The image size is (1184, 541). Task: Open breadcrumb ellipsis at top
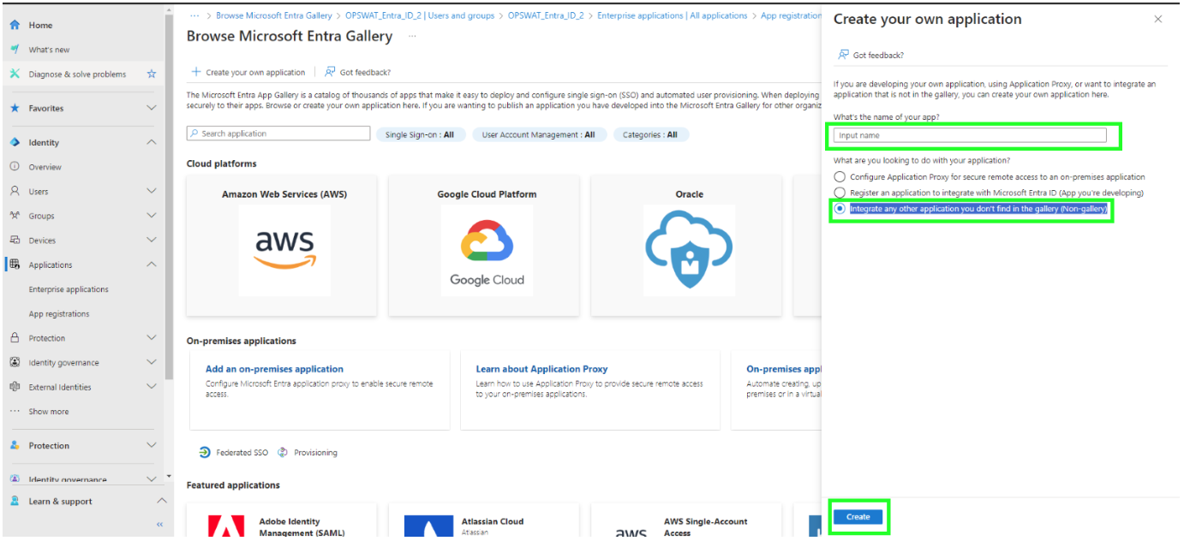tap(194, 15)
